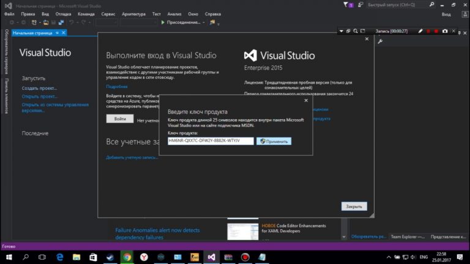Click the Save All toolbar icon
The image size is (470, 264).
(x=61, y=23)
